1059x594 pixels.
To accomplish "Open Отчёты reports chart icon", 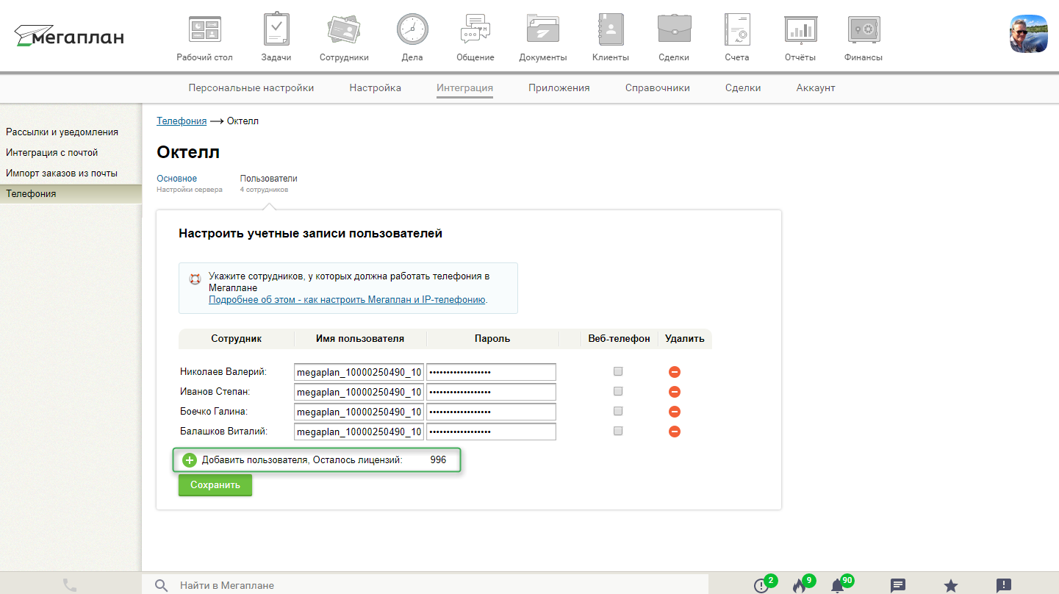I will pyautogui.click(x=800, y=30).
